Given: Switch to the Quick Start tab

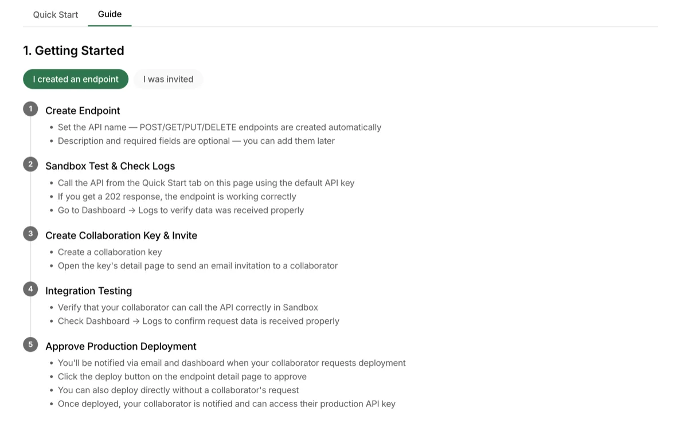Looking at the screenshot, I should tap(56, 15).
